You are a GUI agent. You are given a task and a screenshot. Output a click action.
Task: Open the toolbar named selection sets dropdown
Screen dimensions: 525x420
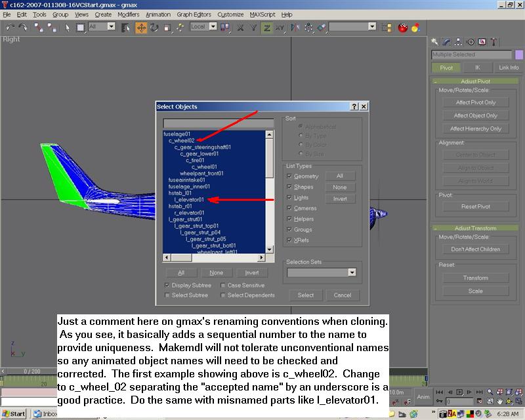[x=372, y=26]
